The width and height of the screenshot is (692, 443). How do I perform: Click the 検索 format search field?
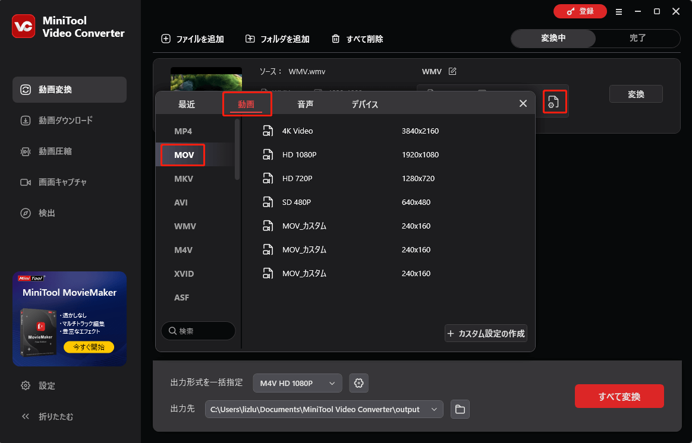click(x=198, y=331)
